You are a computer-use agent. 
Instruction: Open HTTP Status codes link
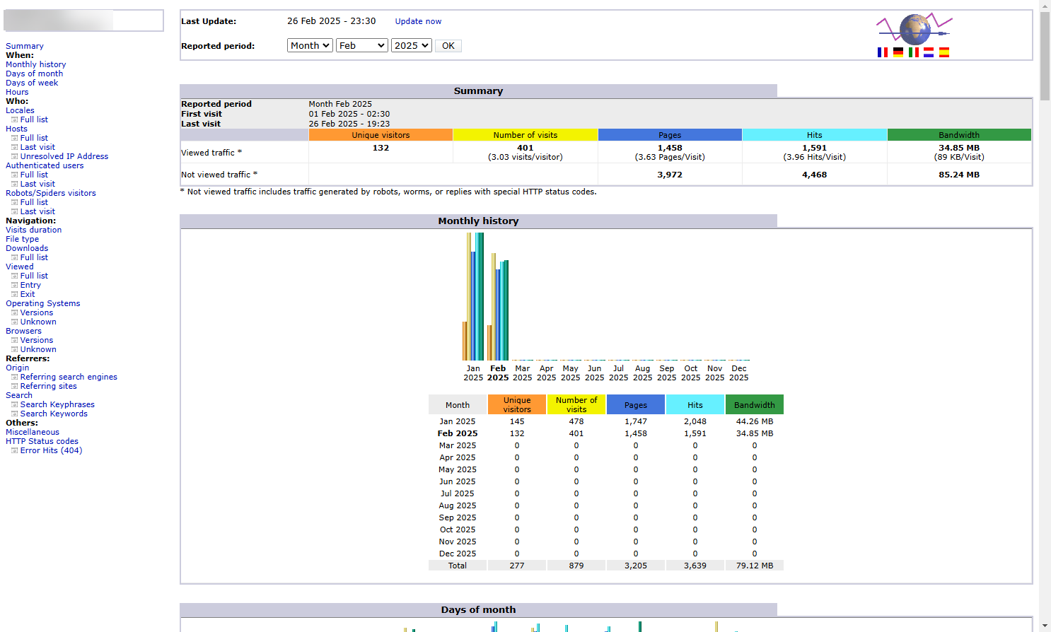coord(42,441)
